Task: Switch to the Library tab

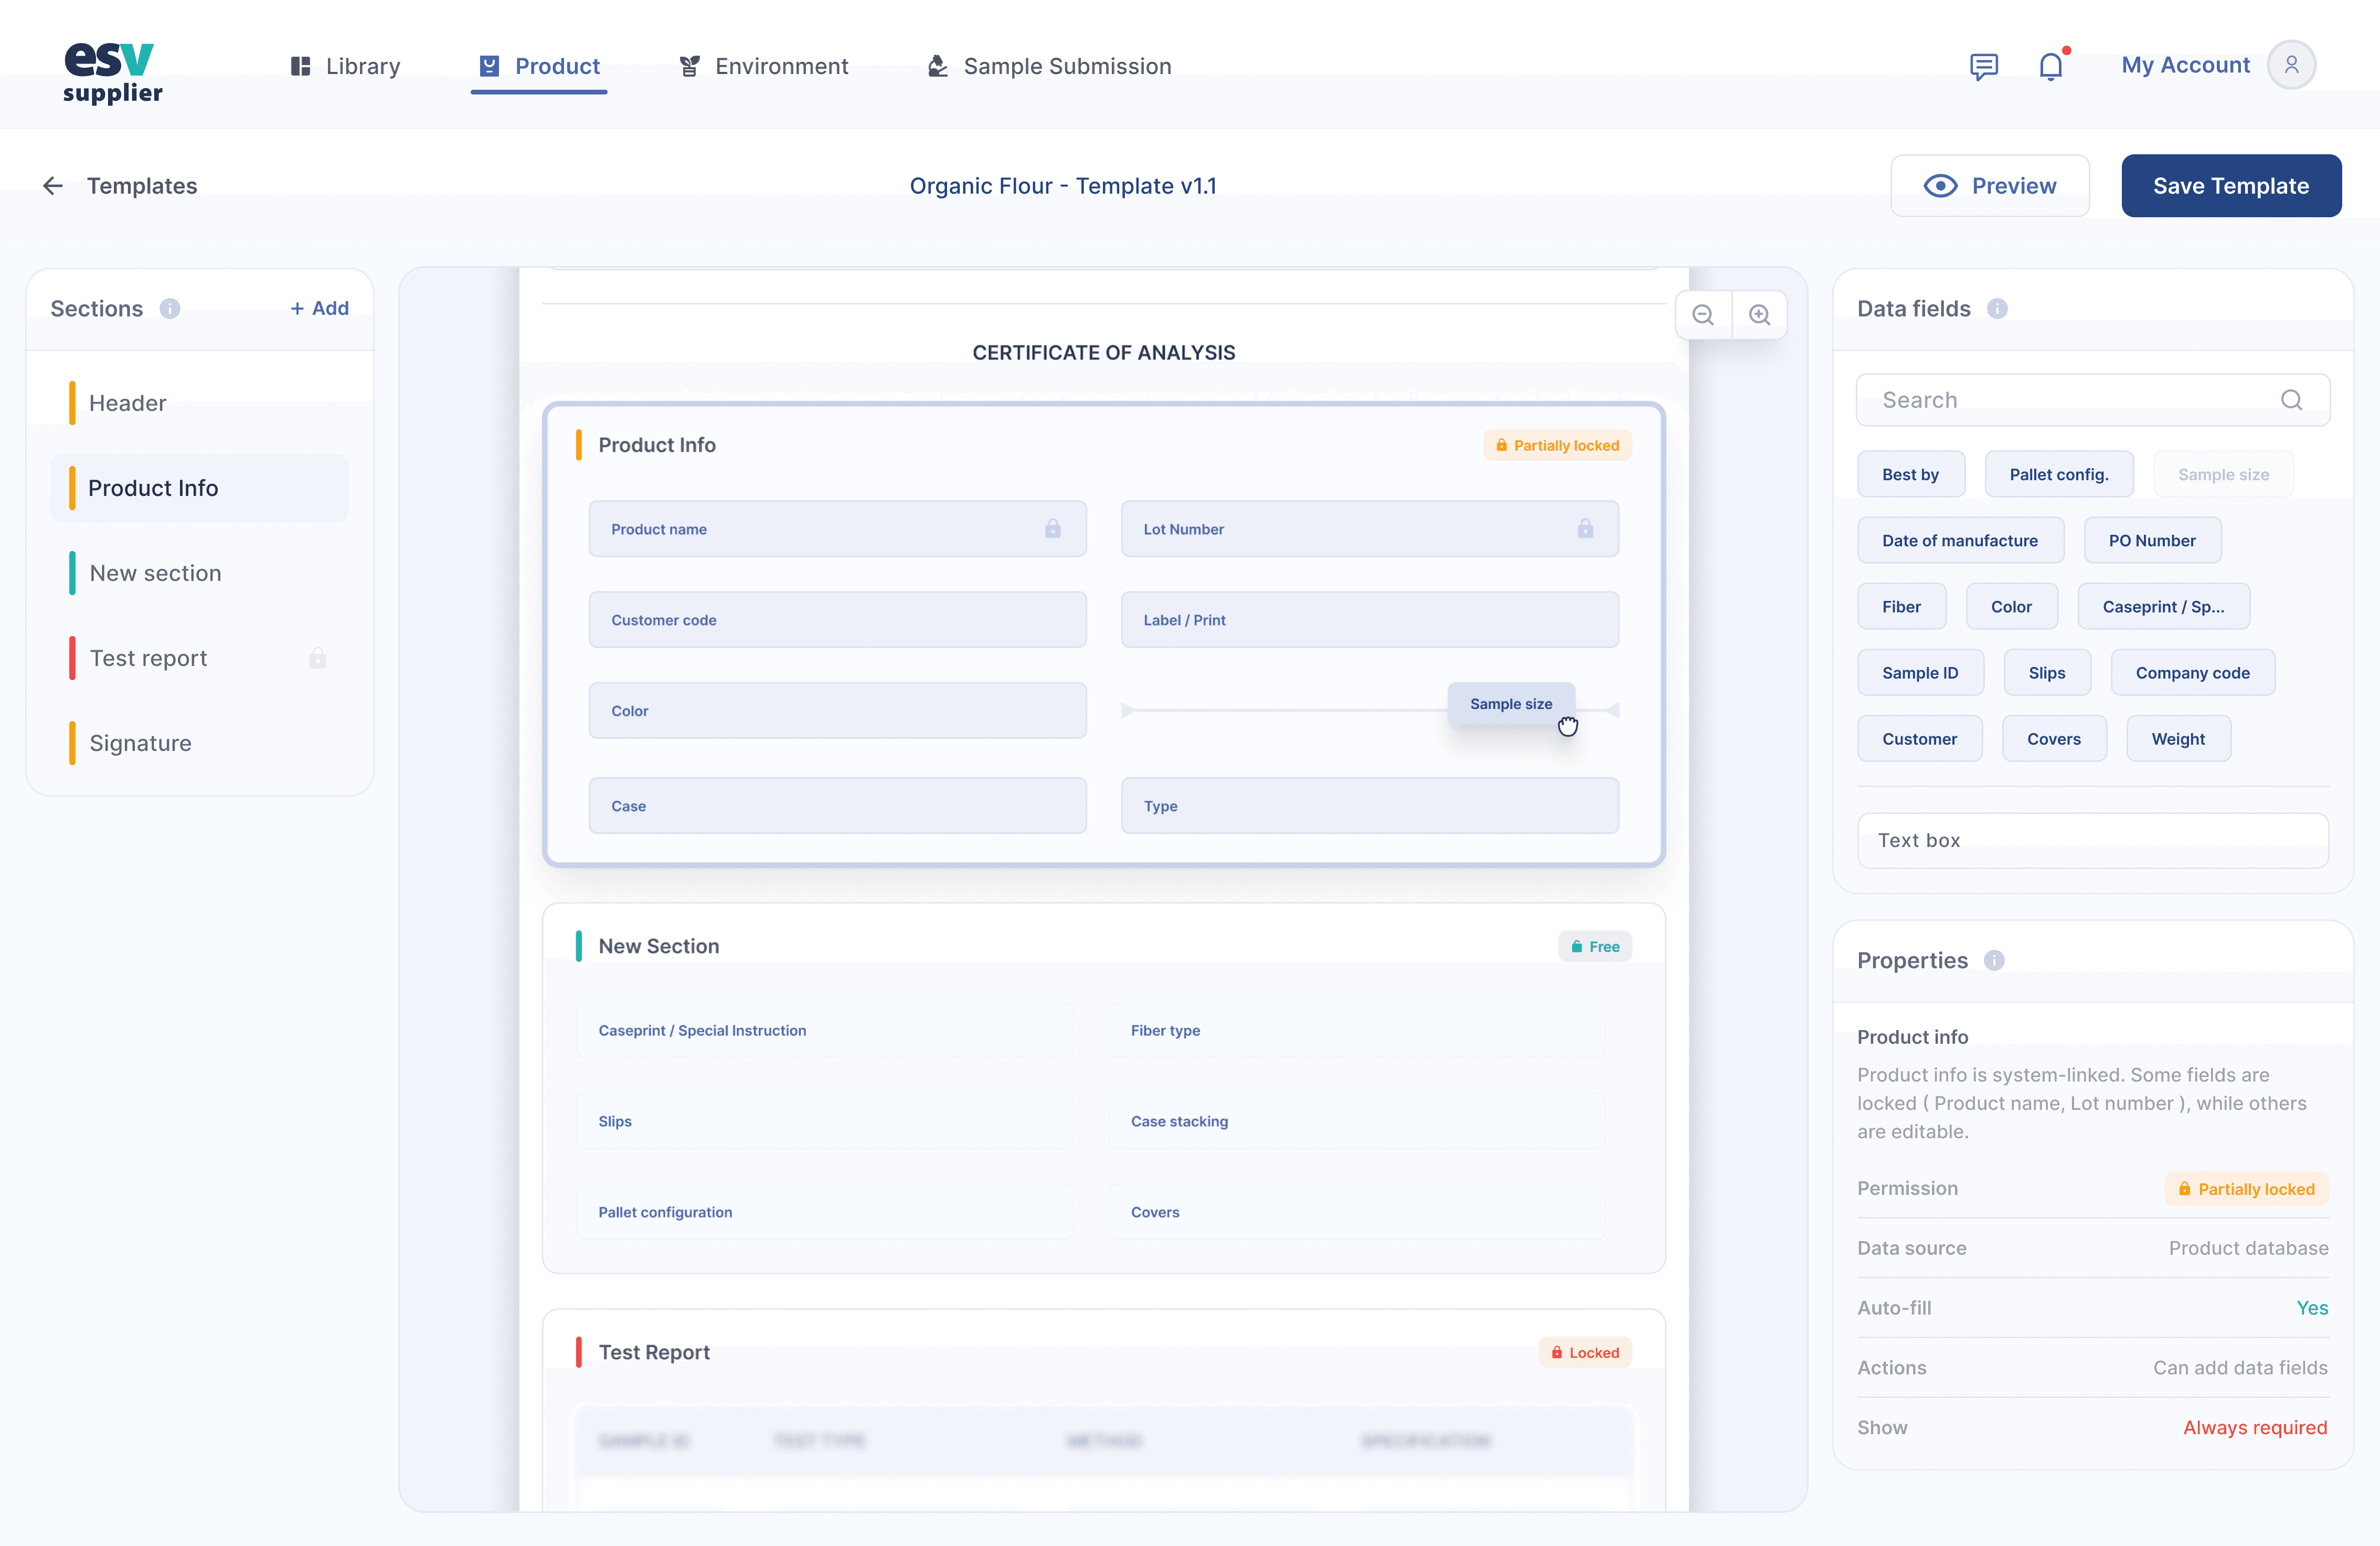Action: [345, 66]
